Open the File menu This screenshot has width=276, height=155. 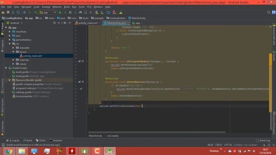pyautogui.click(x=3, y=7)
